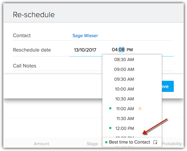This screenshot has width=187, height=151.
Task: Click the green dot beside 11:00 AM
Action: tap(110, 108)
